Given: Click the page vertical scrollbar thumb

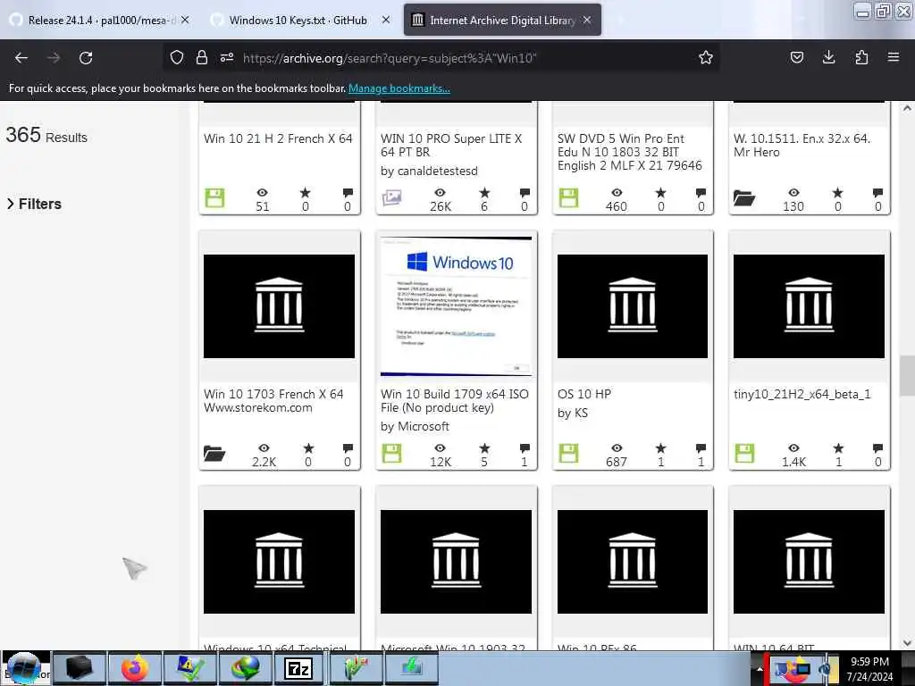Looking at the screenshot, I should click(907, 376).
